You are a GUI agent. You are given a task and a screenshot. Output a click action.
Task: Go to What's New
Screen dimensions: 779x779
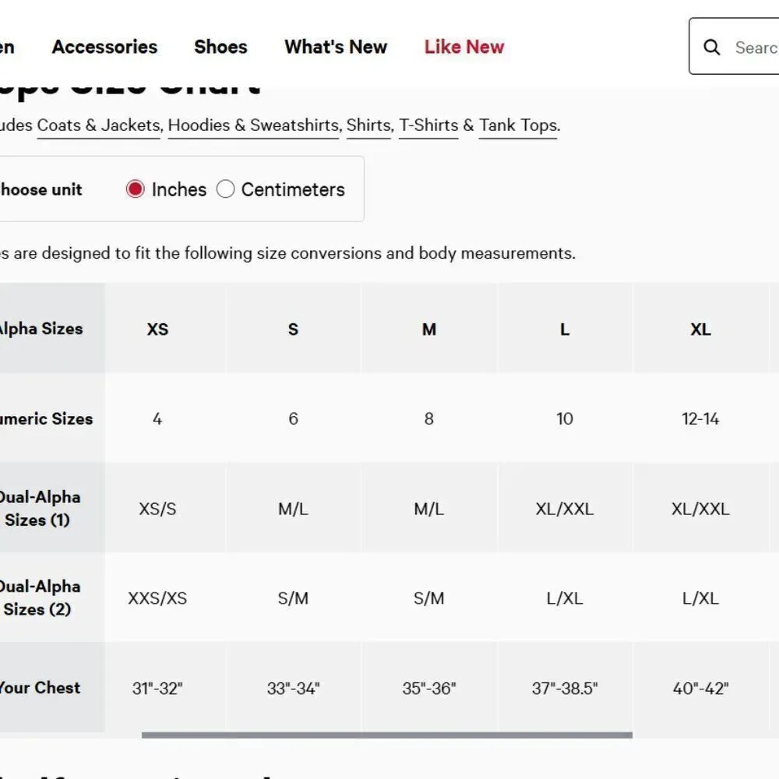(336, 47)
